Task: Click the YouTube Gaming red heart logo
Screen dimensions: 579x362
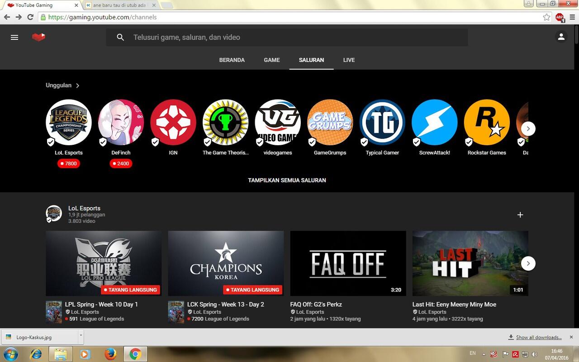Action: point(38,37)
